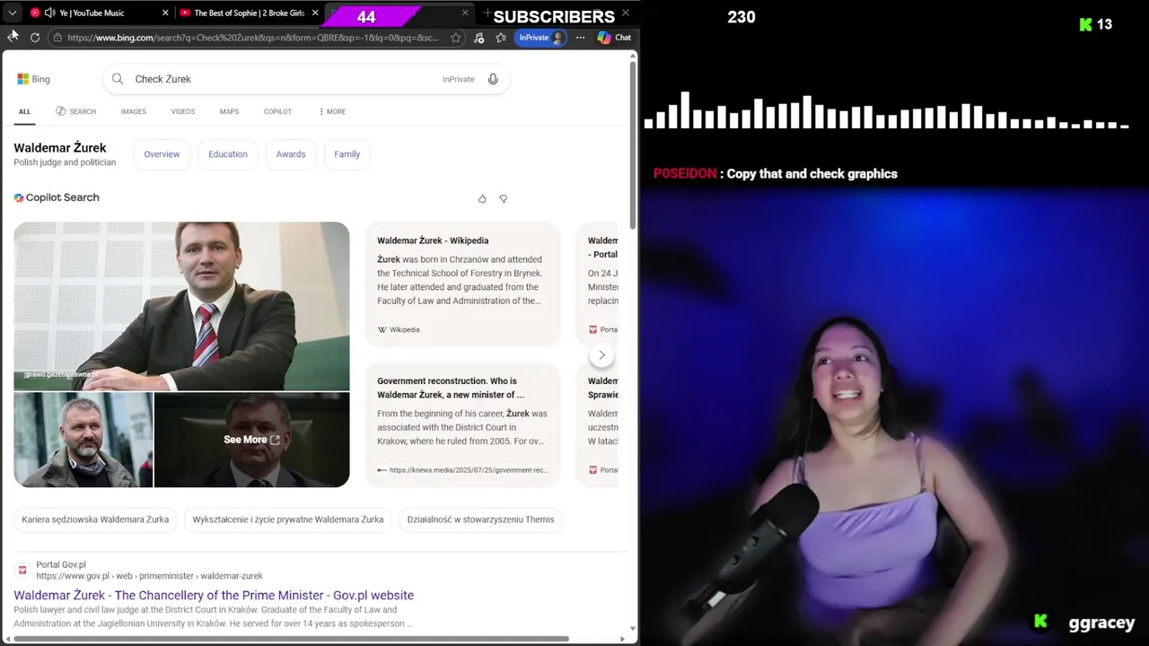Click the Awards chip

pyautogui.click(x=291, y=154)
